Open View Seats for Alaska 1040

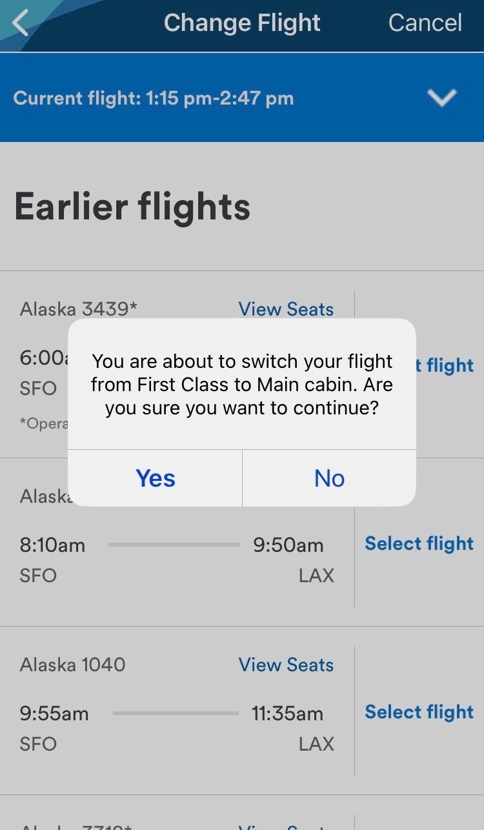(x=286, y=665)
